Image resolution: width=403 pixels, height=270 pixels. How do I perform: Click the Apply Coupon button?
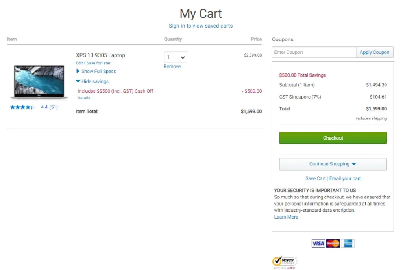click(x=374, y=52)
